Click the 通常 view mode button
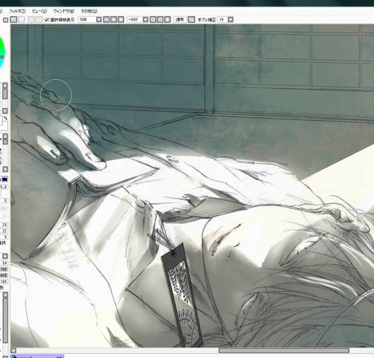 pos(180,19)
